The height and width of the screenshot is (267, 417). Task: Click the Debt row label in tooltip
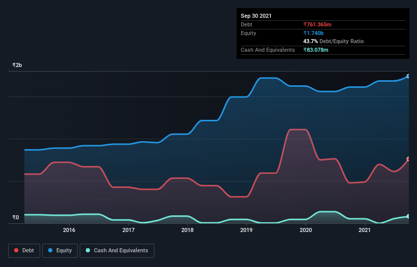246,24
